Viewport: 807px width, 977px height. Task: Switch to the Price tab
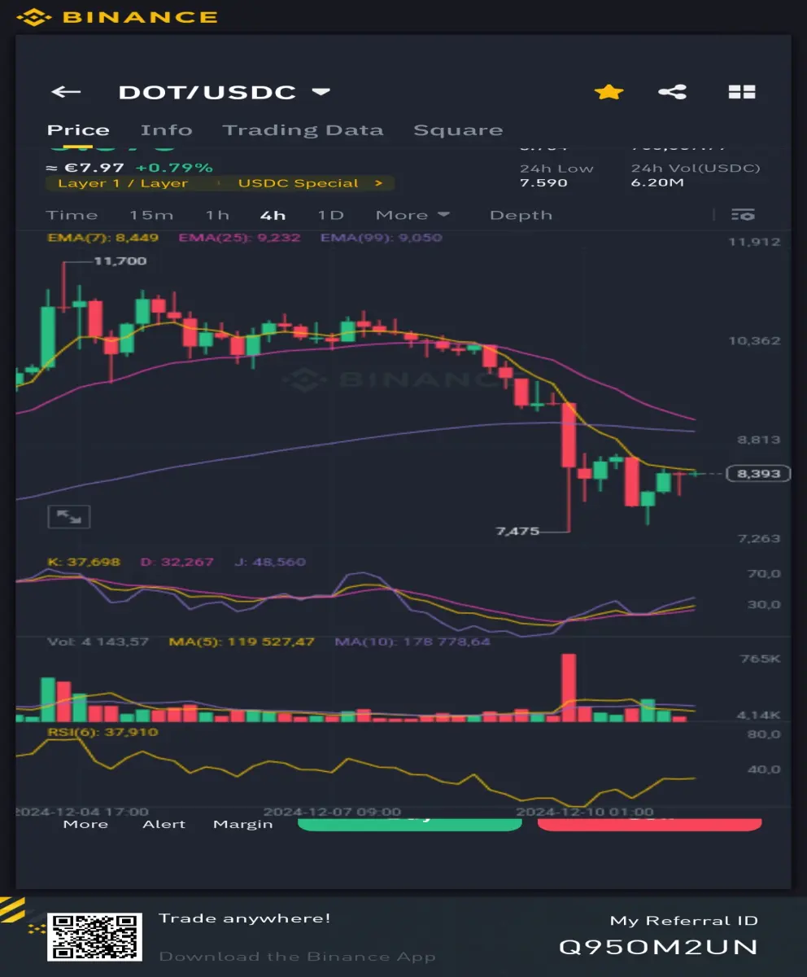(78, 130)
